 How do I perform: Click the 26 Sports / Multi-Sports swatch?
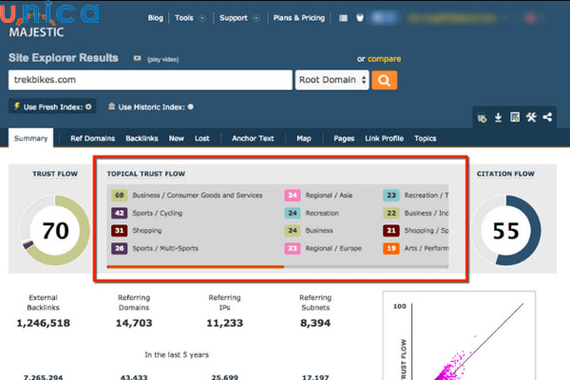pos(120,248)
